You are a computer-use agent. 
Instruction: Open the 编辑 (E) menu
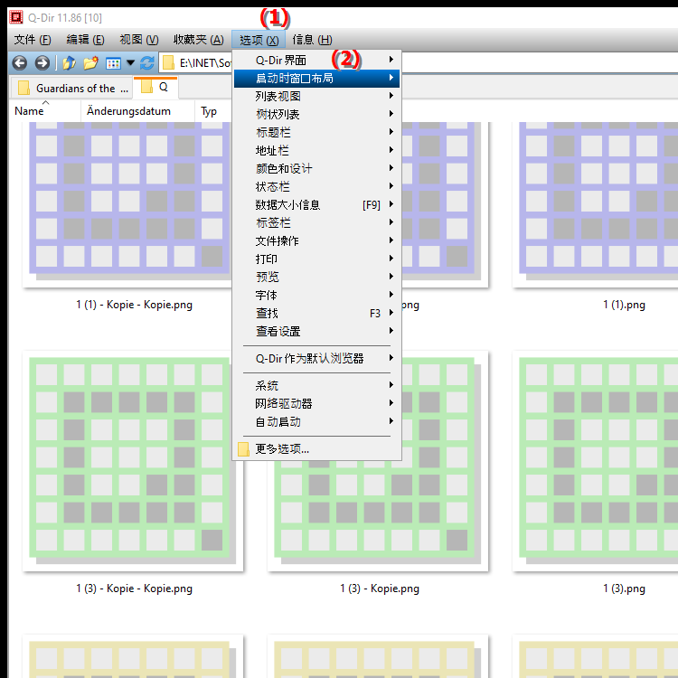(85, 40)
